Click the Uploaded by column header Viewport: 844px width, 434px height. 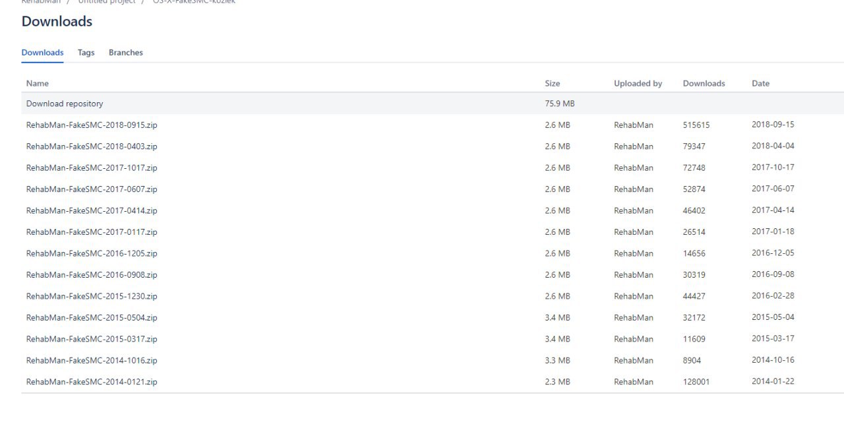pyautogui.click(x=638, y=84)
